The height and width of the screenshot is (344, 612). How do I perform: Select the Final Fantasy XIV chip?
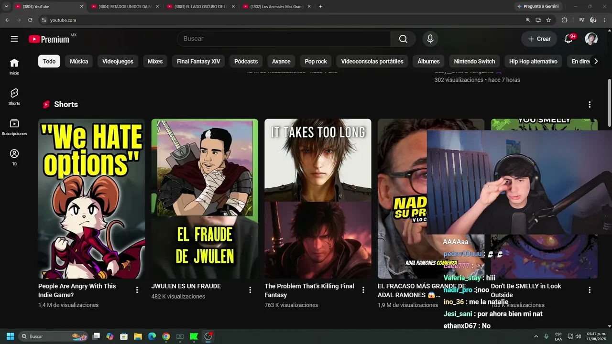(198, 61)
